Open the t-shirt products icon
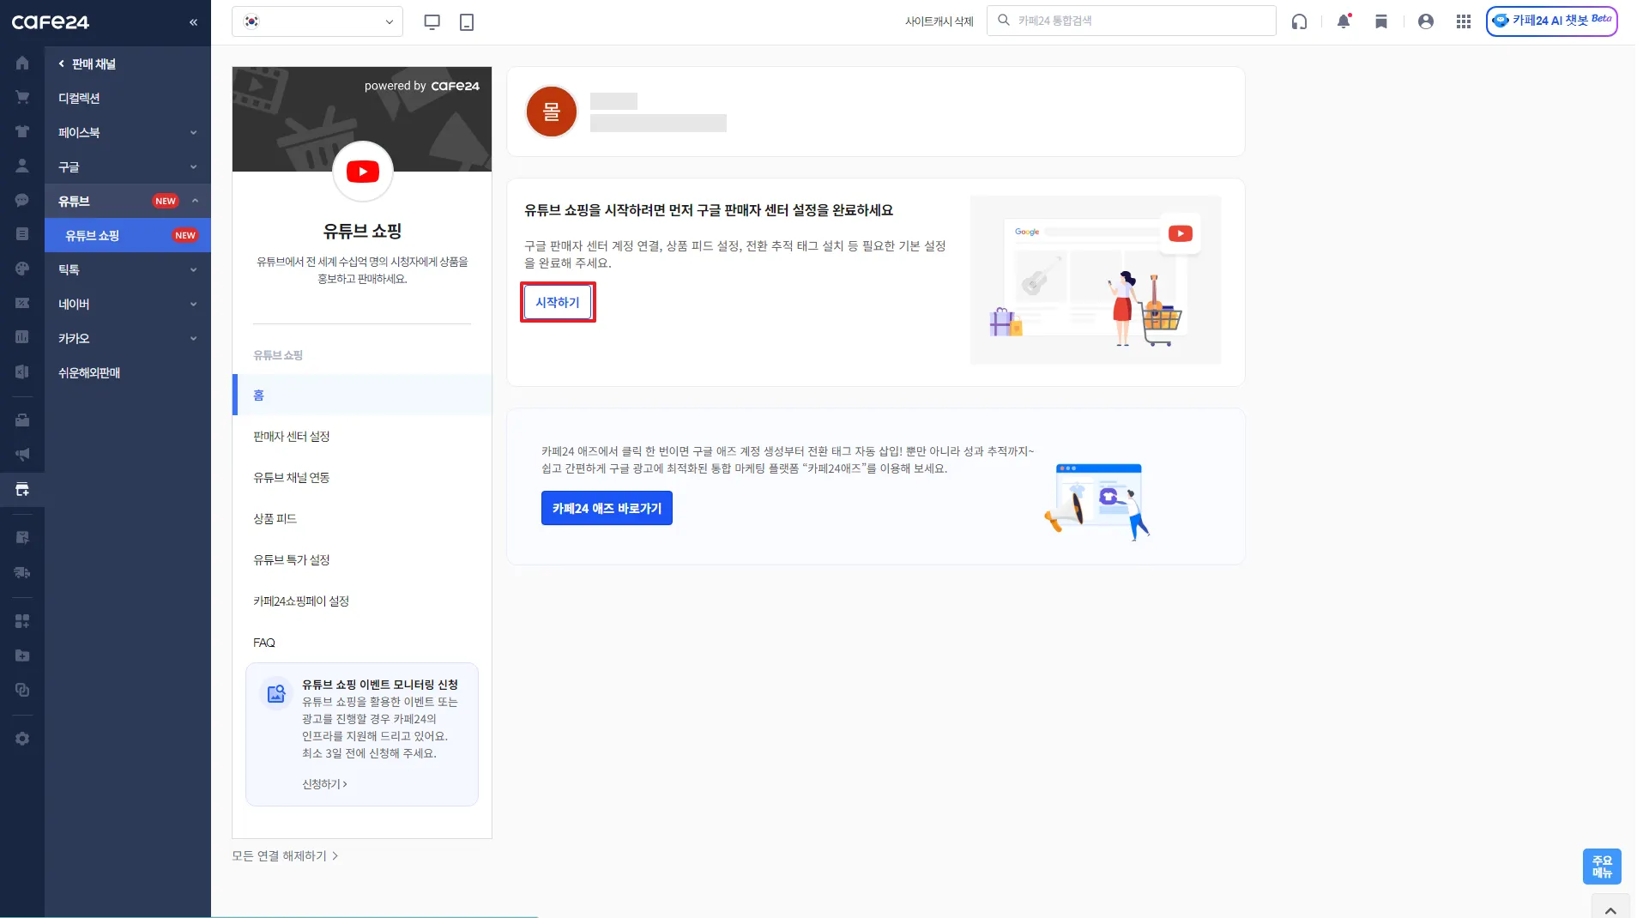This screenshot has width=1643, height=918. (x=22, y=131)
